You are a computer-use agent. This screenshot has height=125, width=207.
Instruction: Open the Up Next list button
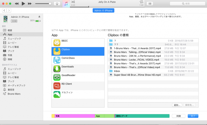pos(150,4)
